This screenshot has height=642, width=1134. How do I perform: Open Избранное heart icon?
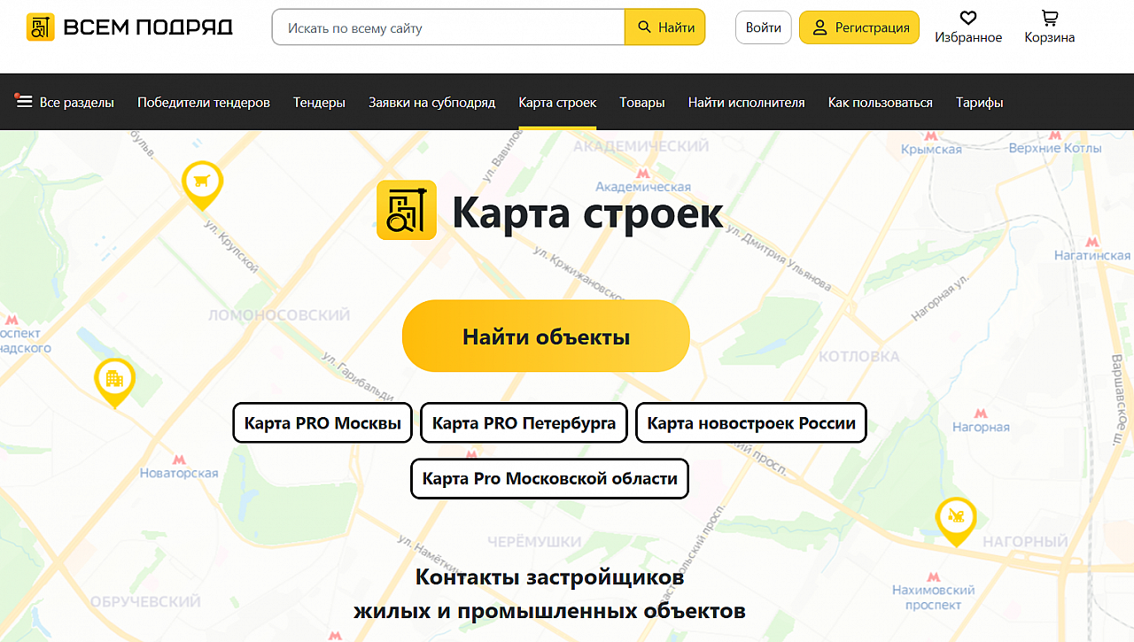point(968,19)
